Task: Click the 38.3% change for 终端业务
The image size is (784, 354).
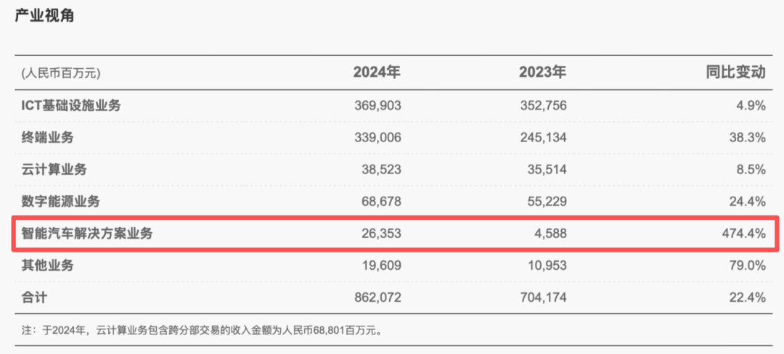Action: (x=748, y=137)
